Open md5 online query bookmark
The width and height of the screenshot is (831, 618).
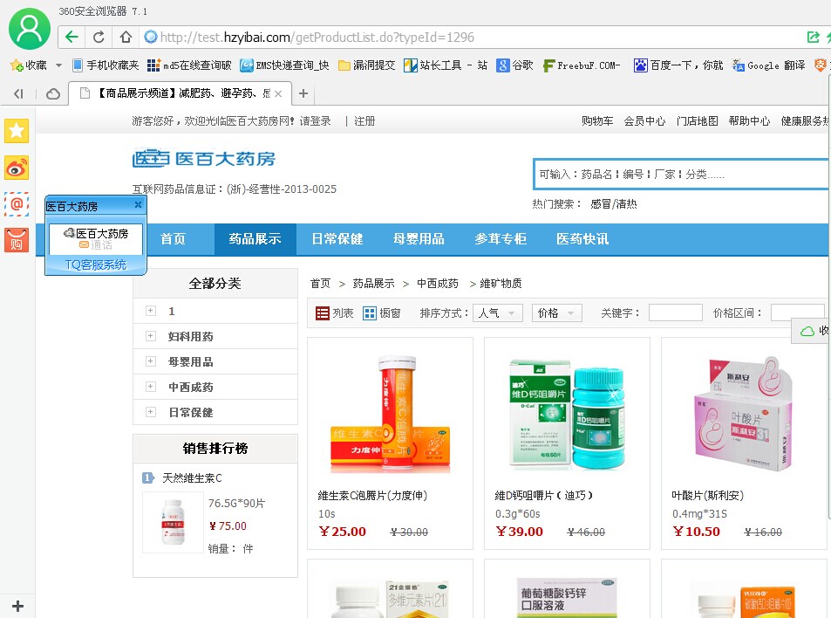(189, 65)
